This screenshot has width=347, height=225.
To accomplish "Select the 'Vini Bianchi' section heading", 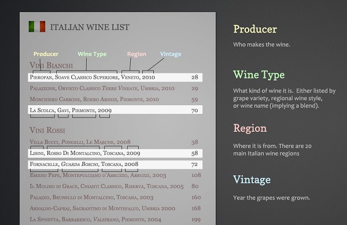I will (x=51, y=65).
